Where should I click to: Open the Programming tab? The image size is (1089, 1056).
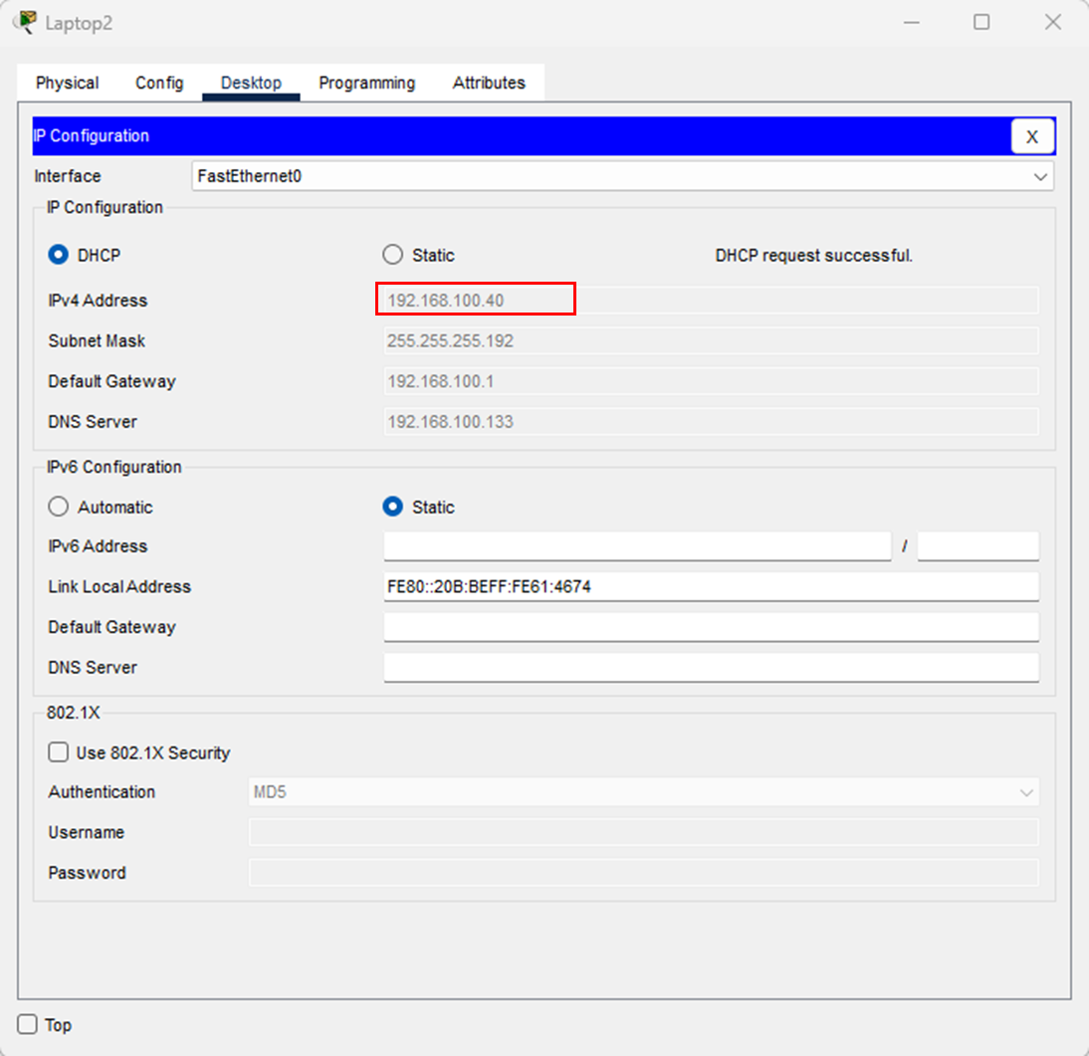(x=366, y=83)
